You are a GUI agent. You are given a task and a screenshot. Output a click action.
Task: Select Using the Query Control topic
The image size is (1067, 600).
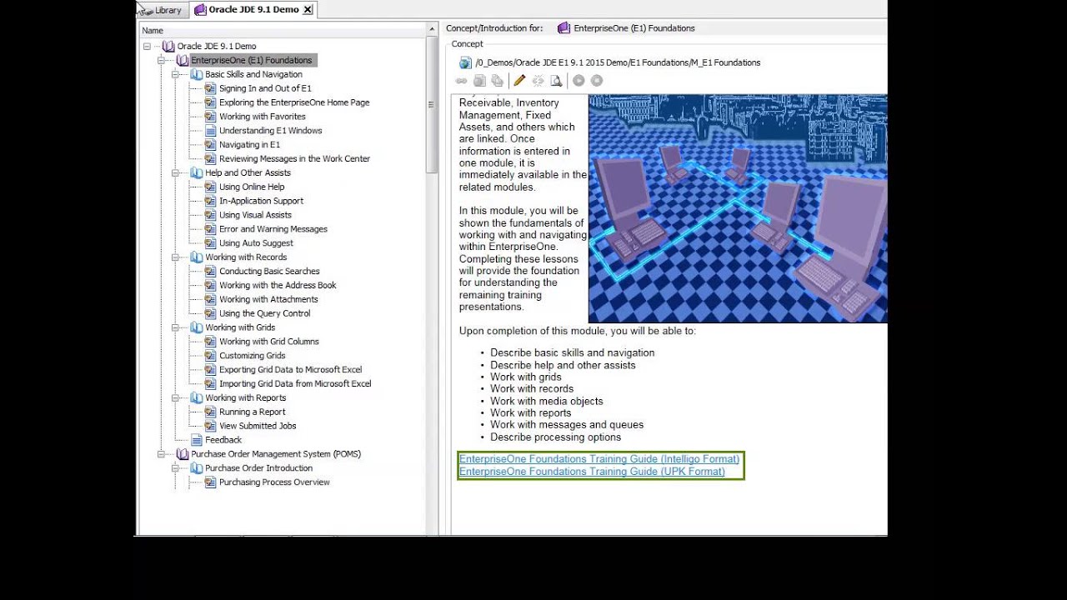[264, 314]
